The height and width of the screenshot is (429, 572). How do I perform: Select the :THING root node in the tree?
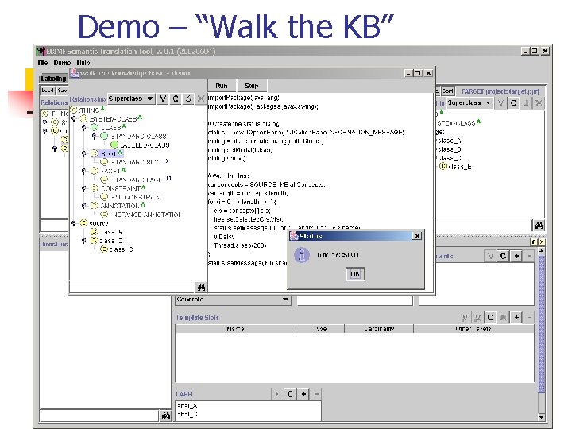89,110
